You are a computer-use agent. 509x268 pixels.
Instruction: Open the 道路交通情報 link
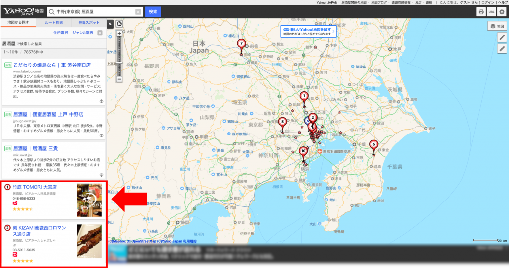pos(401,2)
